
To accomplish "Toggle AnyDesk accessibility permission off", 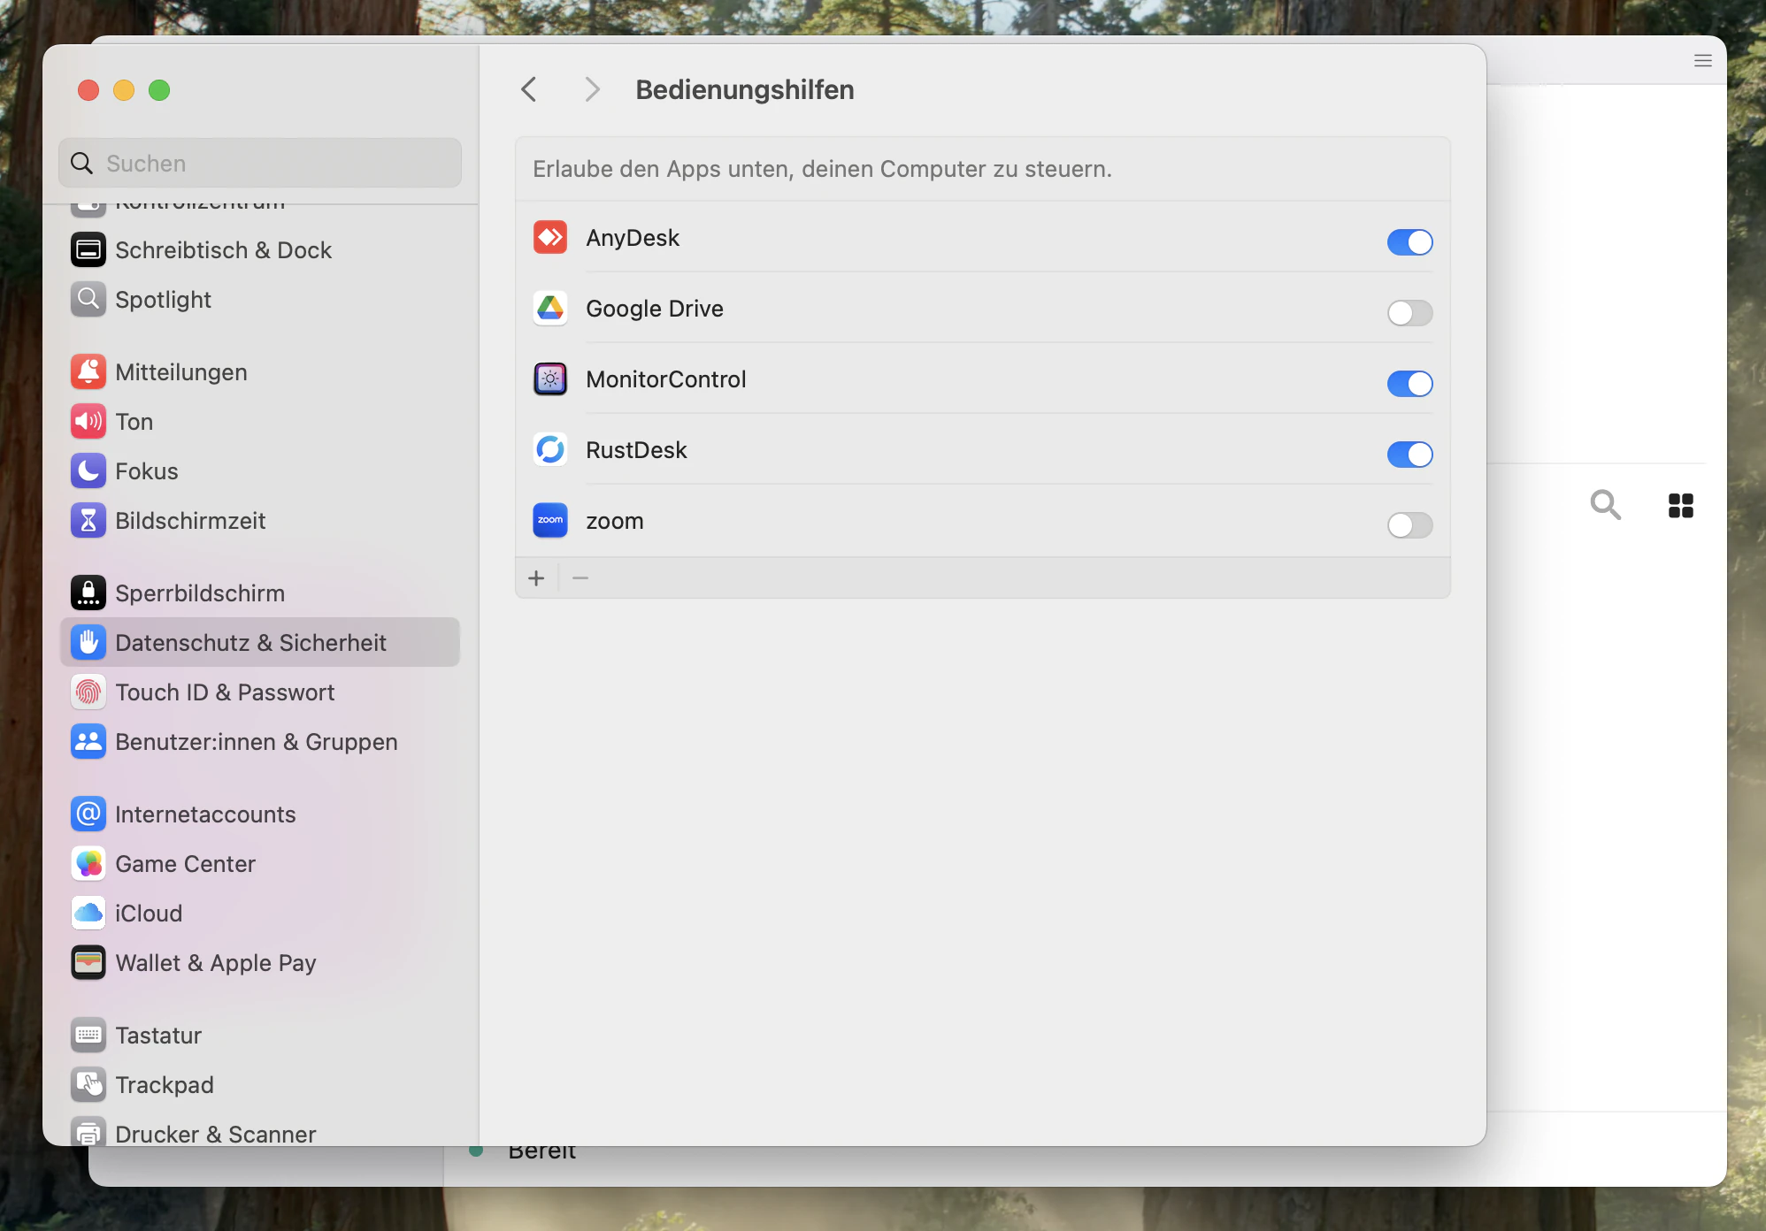I will [x=1409, y=241].
